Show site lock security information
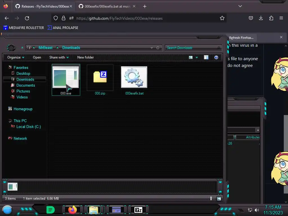The height and width of the screenshot is (216, 288). [x=63, y=18]
